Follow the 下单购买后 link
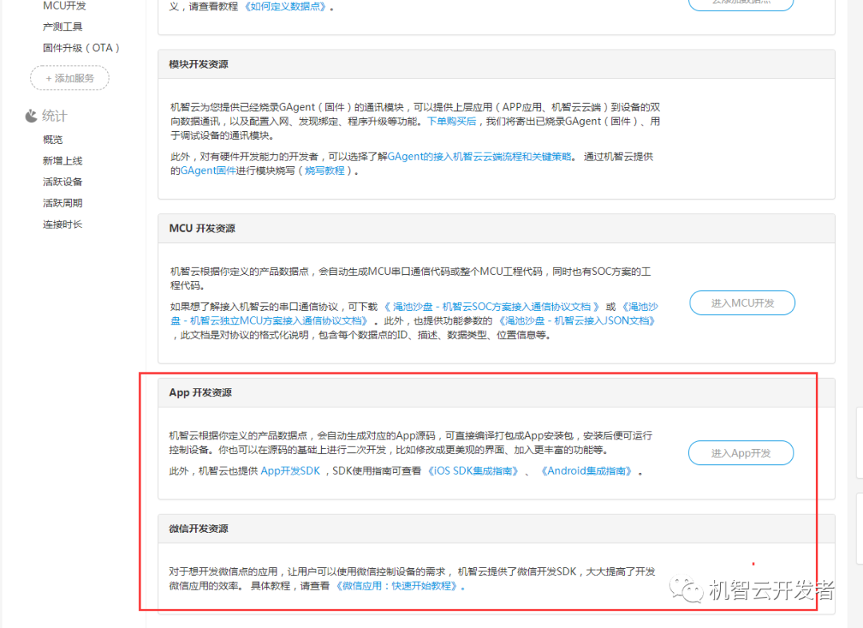Screen dimensions: 863x628 [x=451, y=121]
